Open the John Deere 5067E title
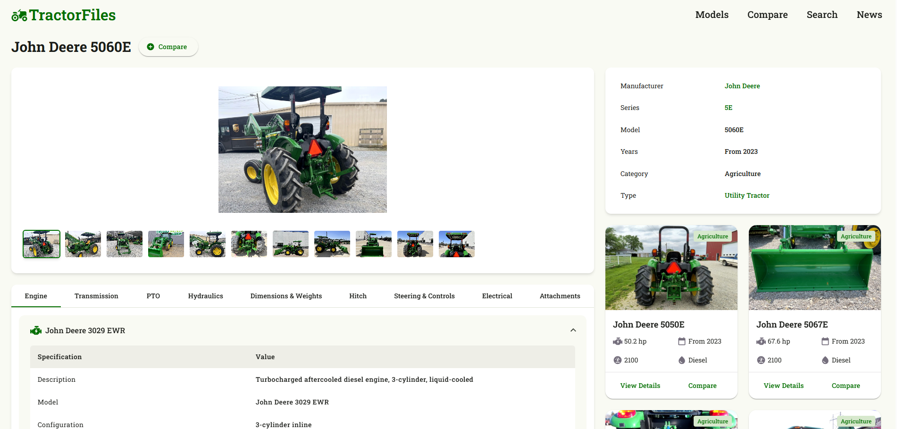Screen dimensions: 897x429 [792, 325]
